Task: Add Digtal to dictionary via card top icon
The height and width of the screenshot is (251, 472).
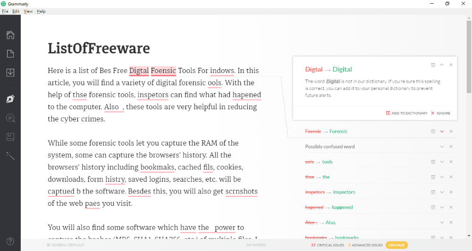Action: 433,65
